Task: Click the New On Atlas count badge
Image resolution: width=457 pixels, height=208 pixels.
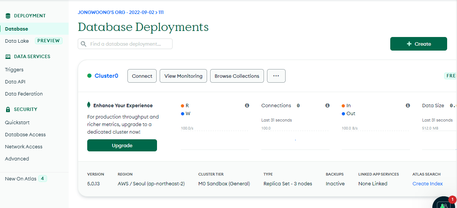Action: (42, 179)
